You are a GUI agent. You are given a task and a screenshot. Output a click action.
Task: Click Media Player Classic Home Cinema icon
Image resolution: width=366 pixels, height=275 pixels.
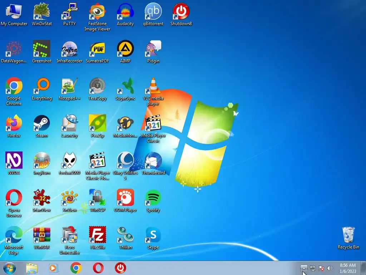97,166
